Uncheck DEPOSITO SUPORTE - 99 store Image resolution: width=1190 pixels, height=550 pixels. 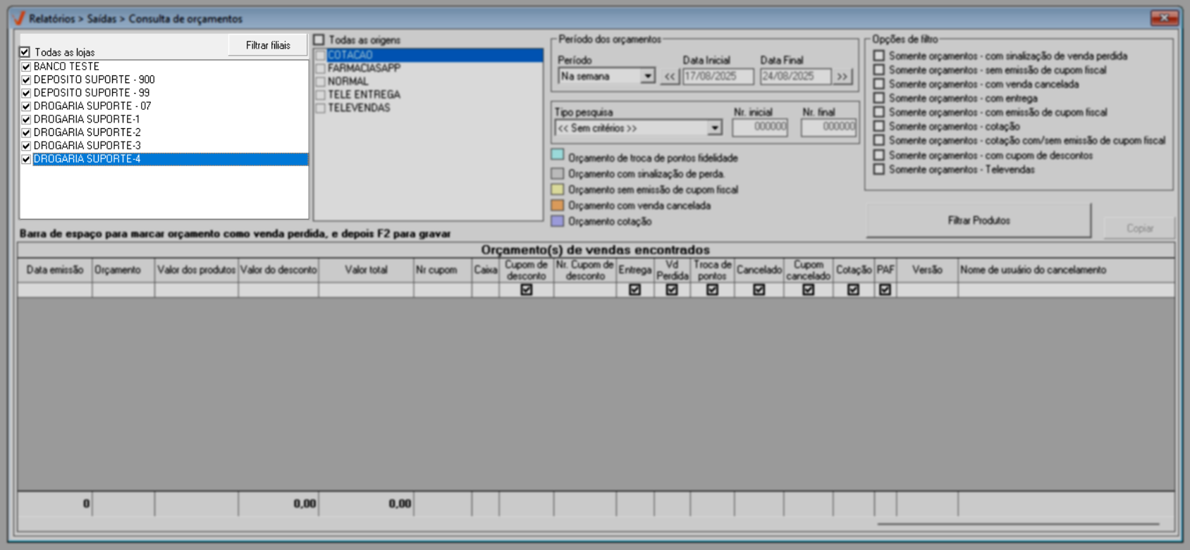click(x=26, y=93)
